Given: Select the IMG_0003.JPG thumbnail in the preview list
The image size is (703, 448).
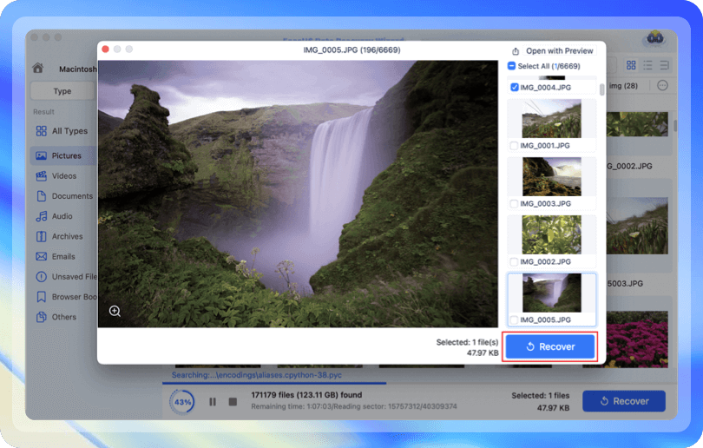Looking at the screenshot, I should [x=551, y=177].
